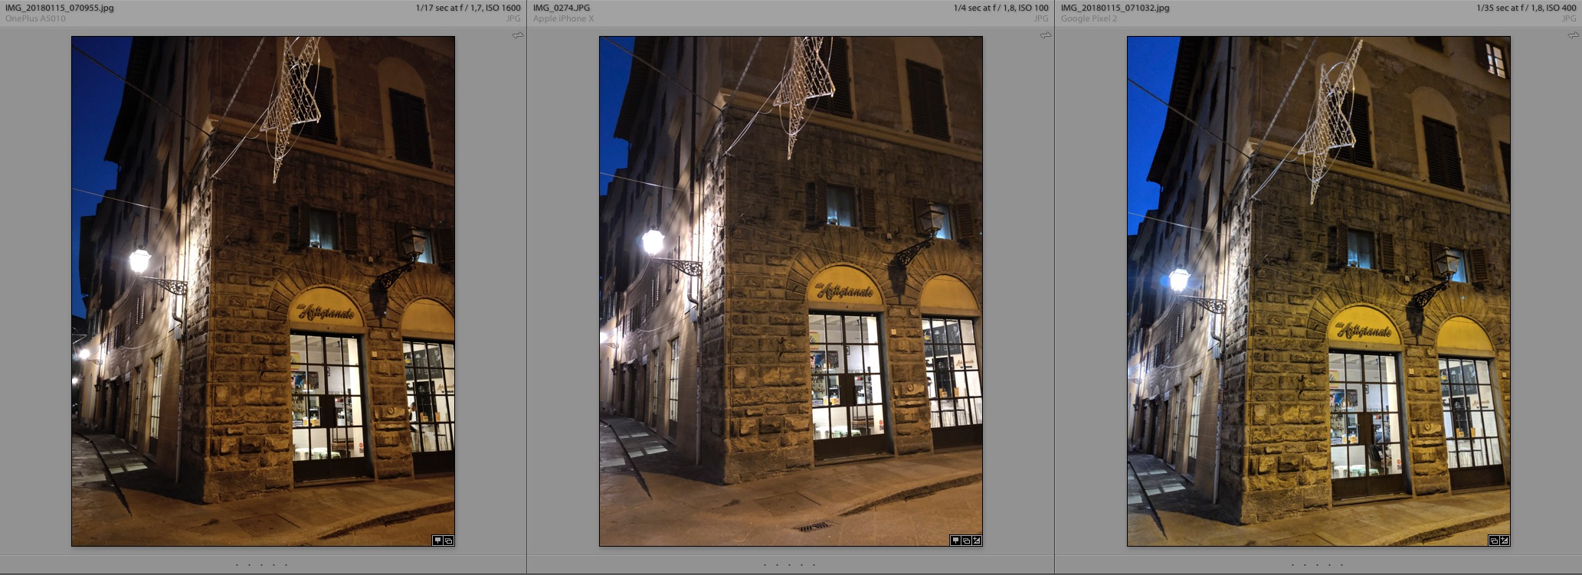This screenshot has width=1582, height=575.
Task: Set five-star rating under the iPhone X photo
Action: [814, 565]
